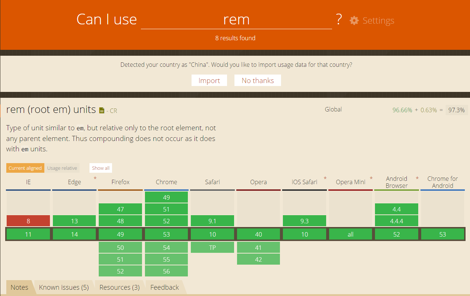Image resolution: width=470 pixels, height=296 pixels.
Task: Select the IE 11 cell
Action: [28, 234]
